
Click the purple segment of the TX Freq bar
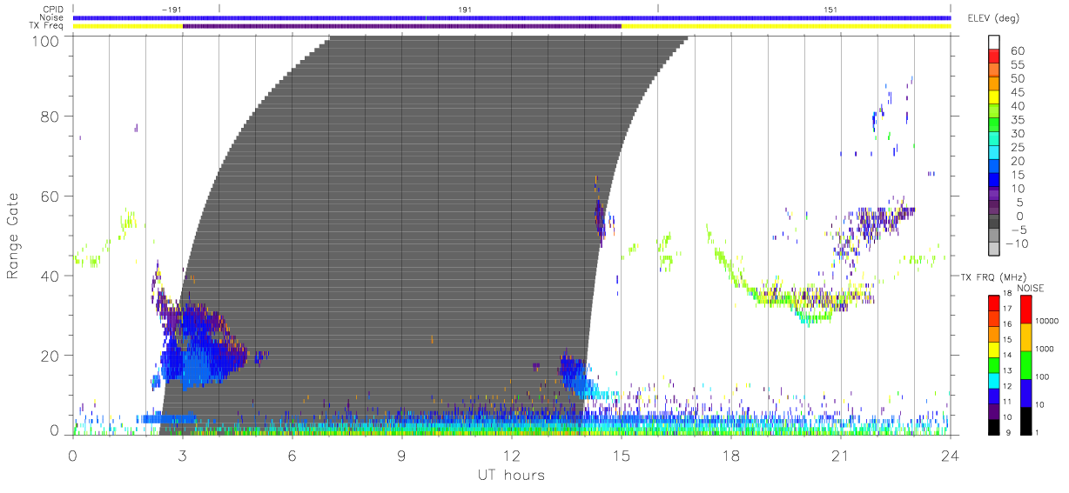pos(401,26)
